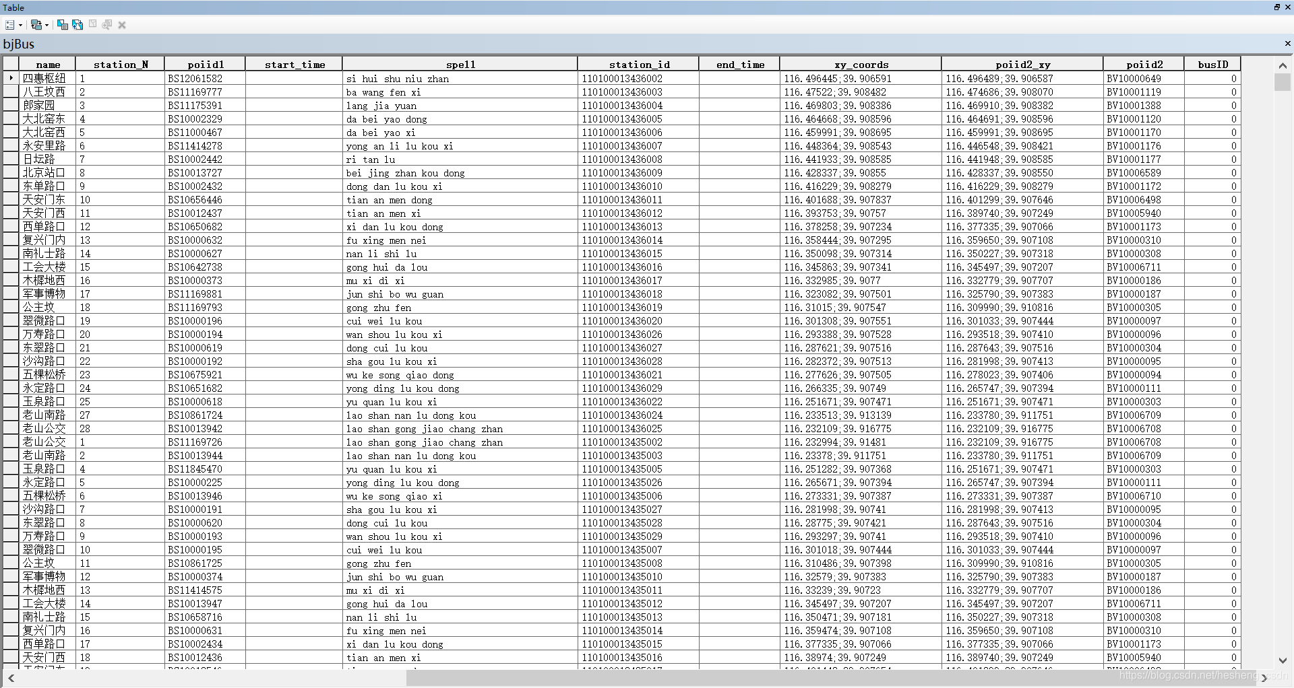Select the busID column header
This screenshot has width=1294, height=688.
point(1212,65)
